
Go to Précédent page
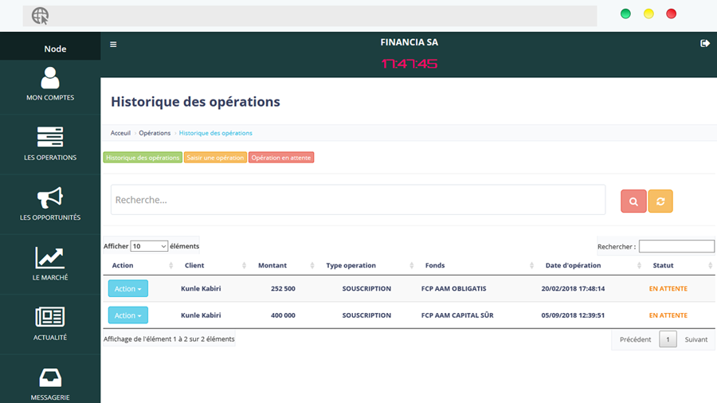tap(635, 339)
